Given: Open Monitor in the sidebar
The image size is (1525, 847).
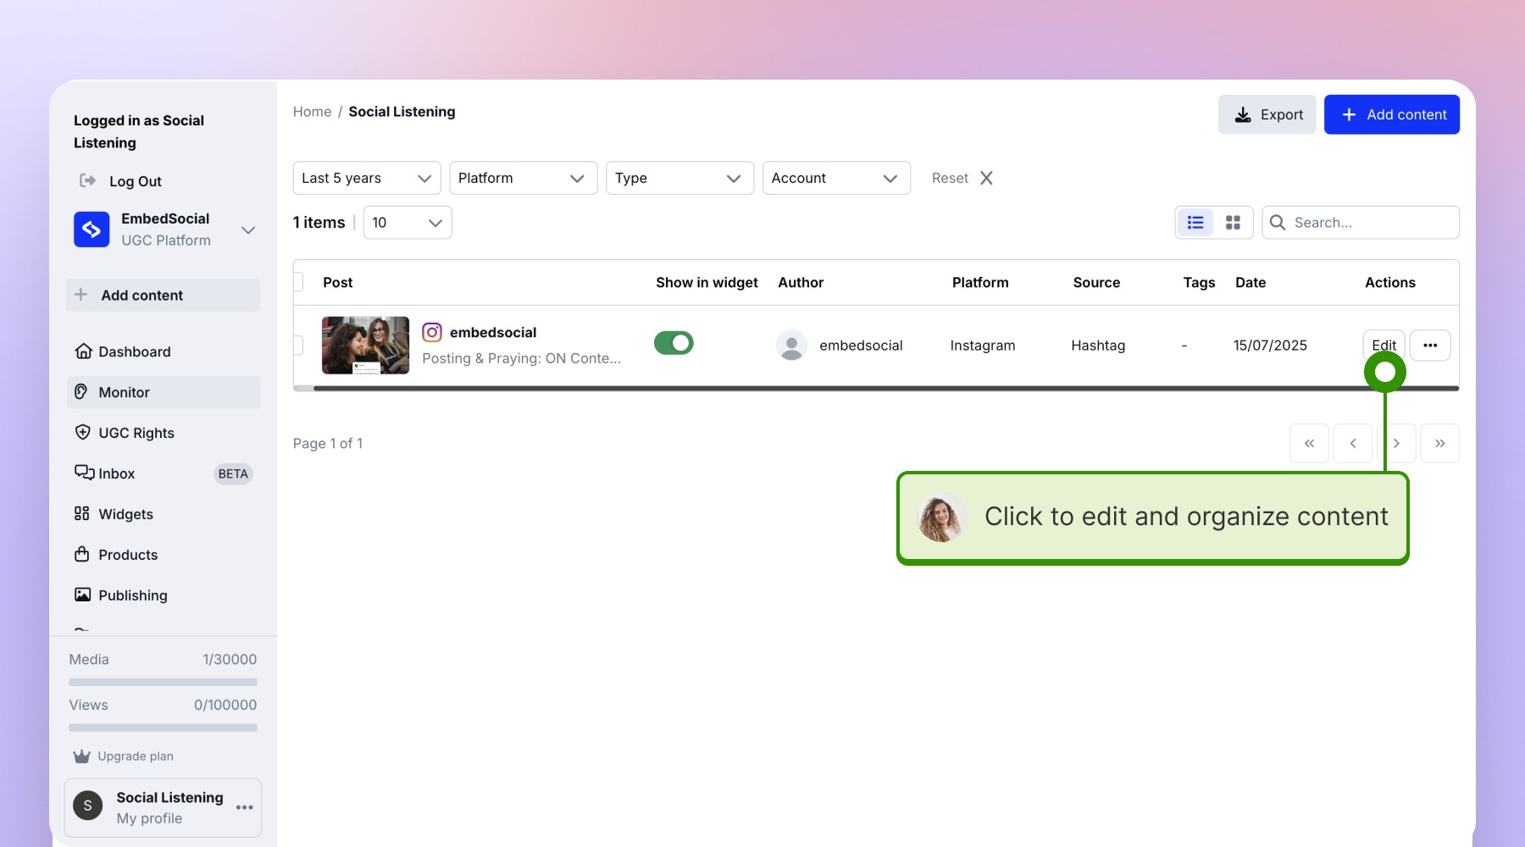Looking at the screenshot, I should click(x=164, y=392).
